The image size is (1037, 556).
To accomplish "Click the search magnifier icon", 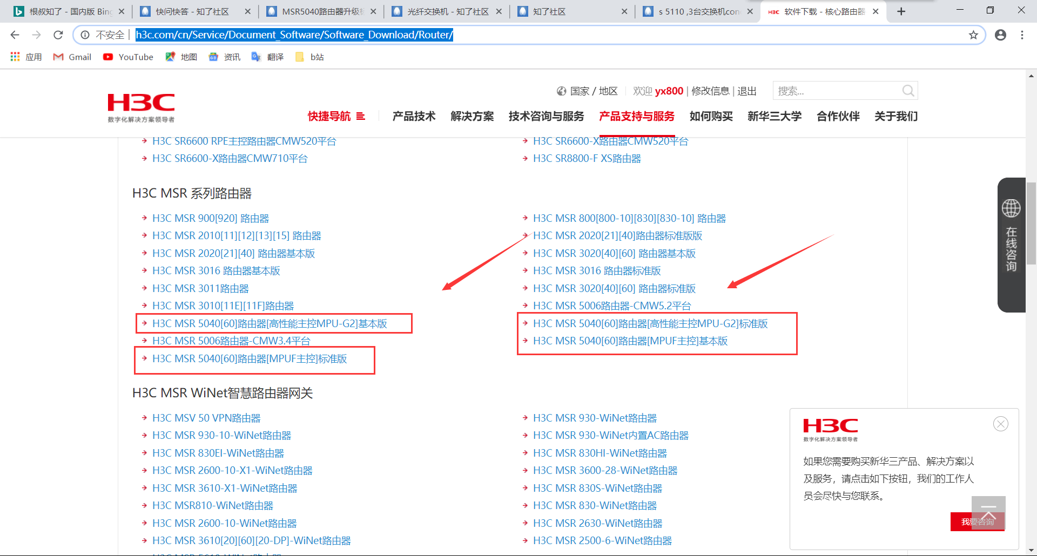I will pyautogui.click(x=908, y=91).
